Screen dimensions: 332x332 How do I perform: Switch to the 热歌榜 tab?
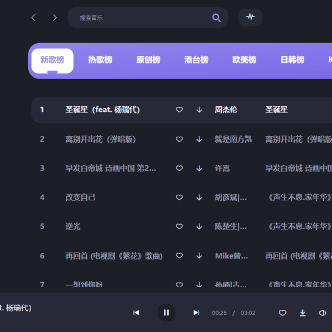coord(100,60)
